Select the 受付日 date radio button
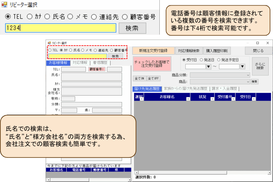Screen dimensions: 273x182 click(184, 60)
